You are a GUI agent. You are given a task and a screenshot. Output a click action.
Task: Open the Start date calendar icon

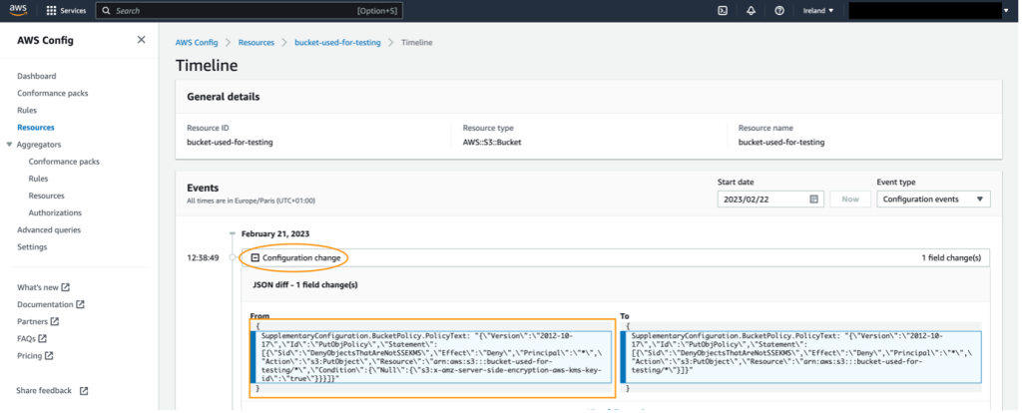coord(813,200)
